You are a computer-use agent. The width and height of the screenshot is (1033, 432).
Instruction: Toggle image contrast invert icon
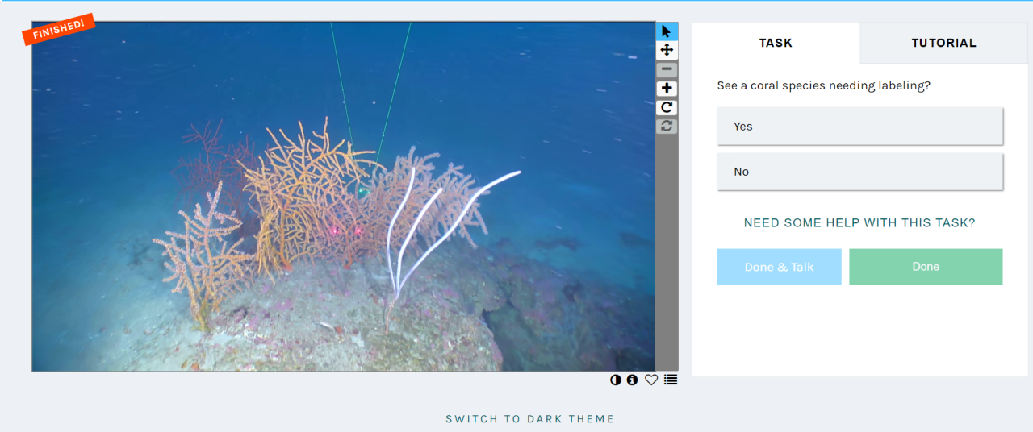pyautogui.click(x=616, y=380)
